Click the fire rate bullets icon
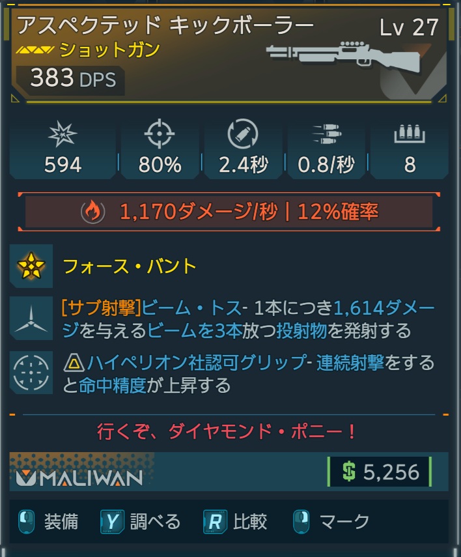 pos(327,134)
